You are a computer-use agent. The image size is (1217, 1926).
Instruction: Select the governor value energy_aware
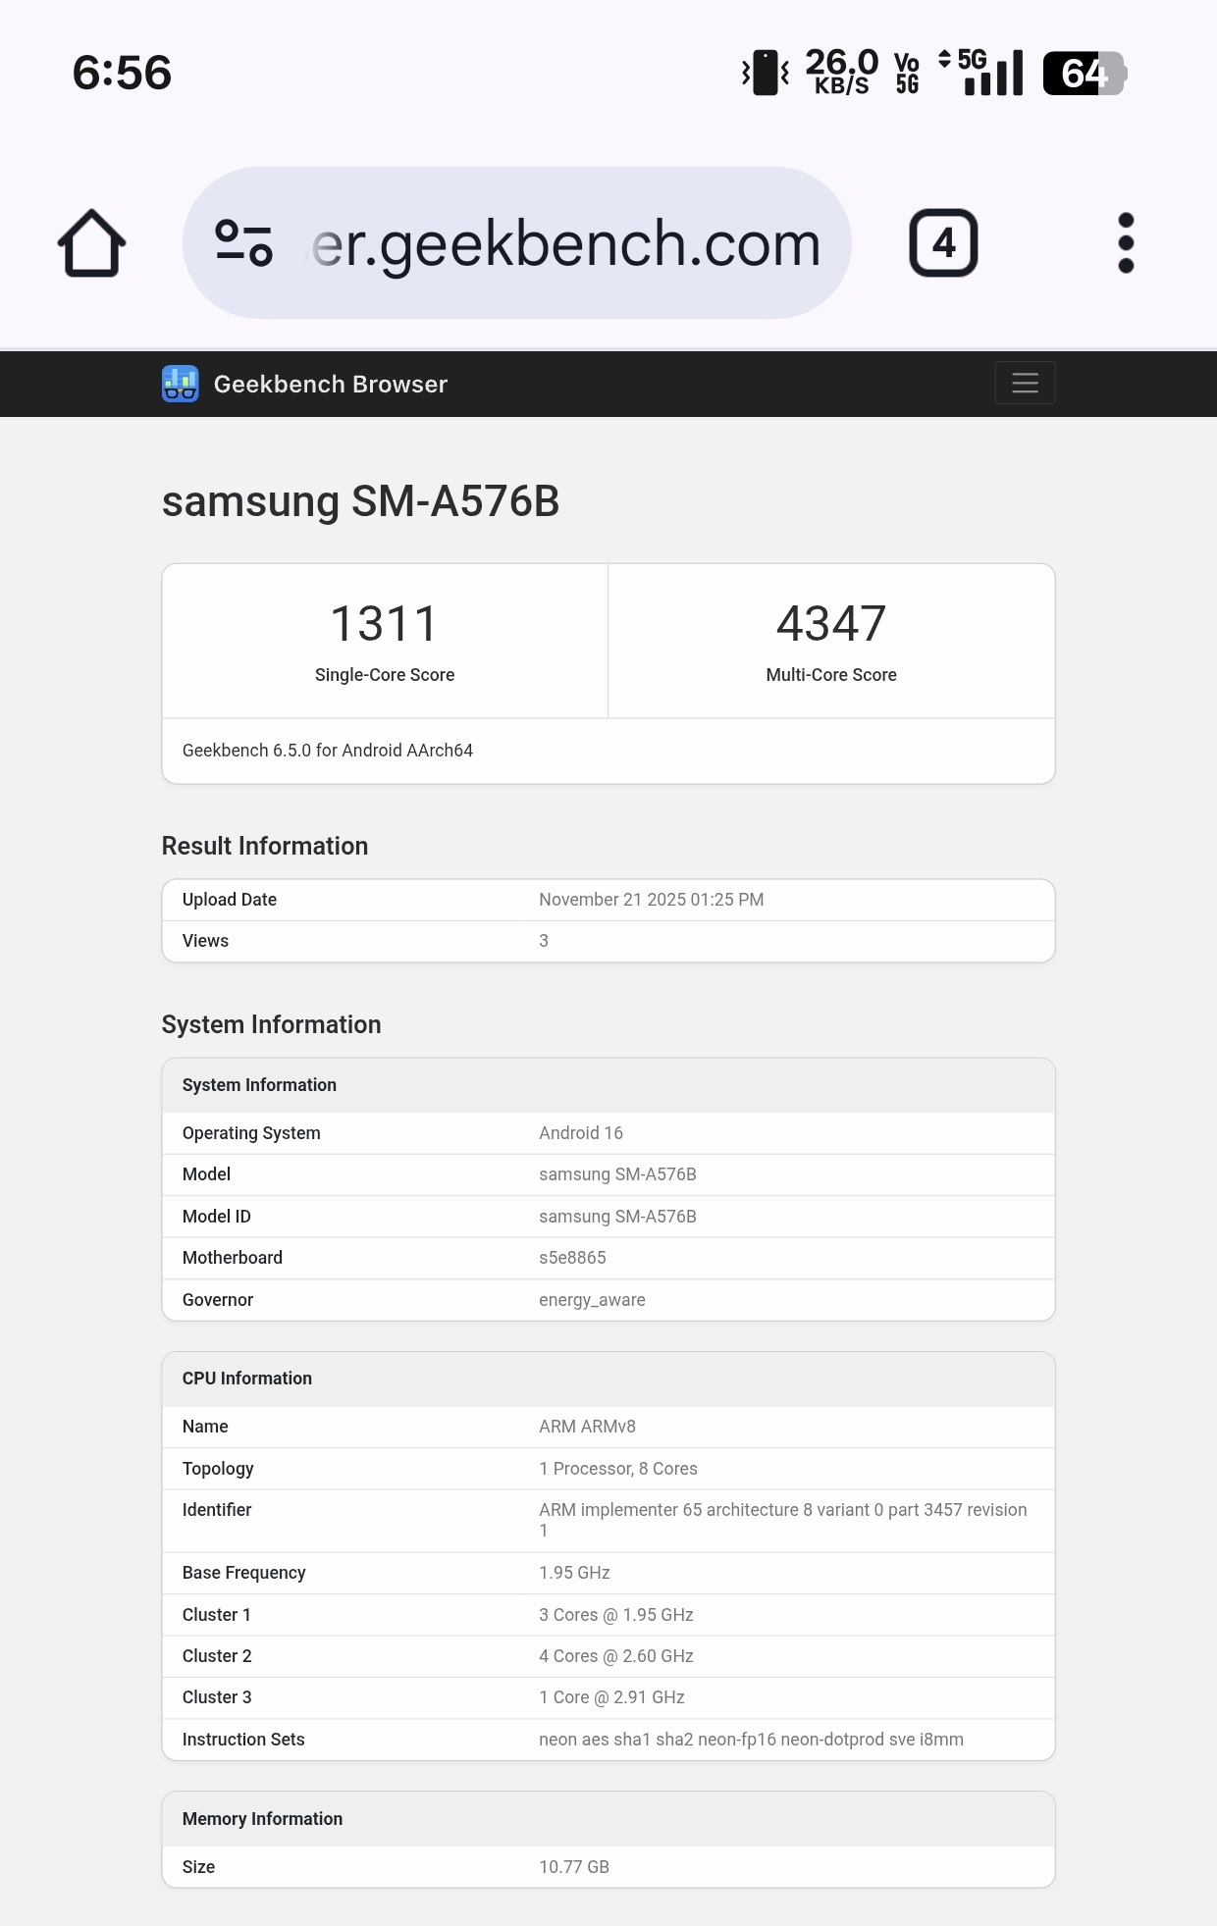click(x=592, y=1300)
